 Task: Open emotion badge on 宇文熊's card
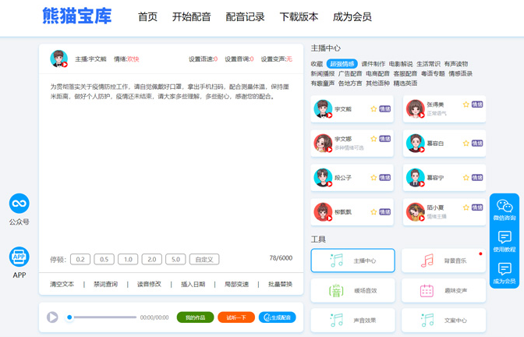pyautogui.click(x=384, y=108)
